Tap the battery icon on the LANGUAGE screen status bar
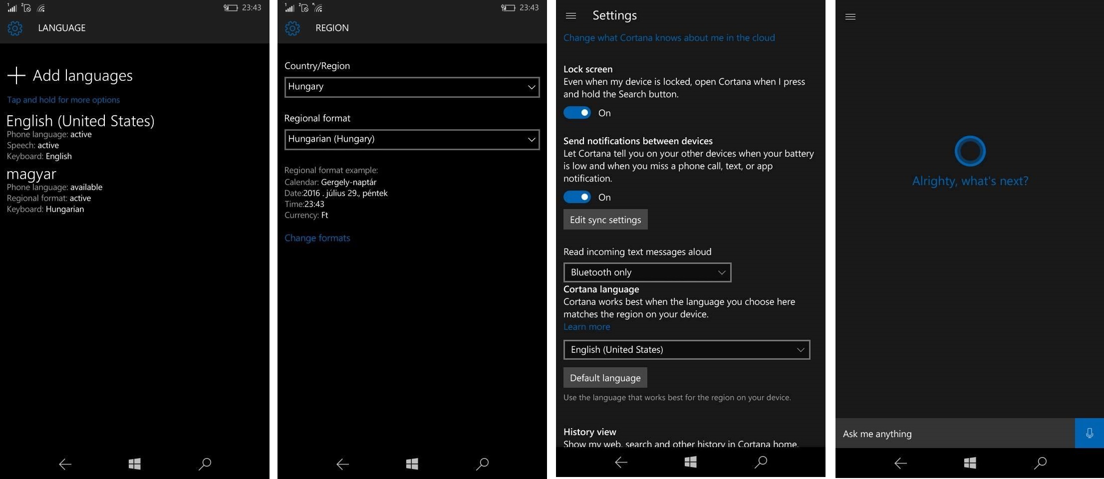 click(x=230, y=7)
